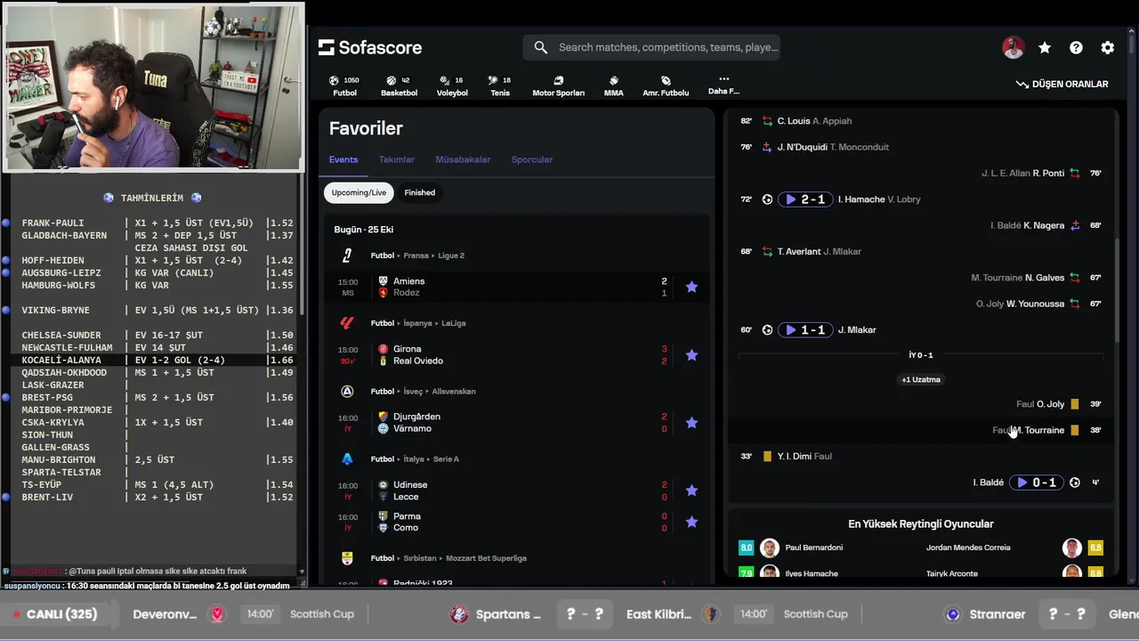Click the Sofascore logo
Screen dimensions: 1139x641
[370, 47]
